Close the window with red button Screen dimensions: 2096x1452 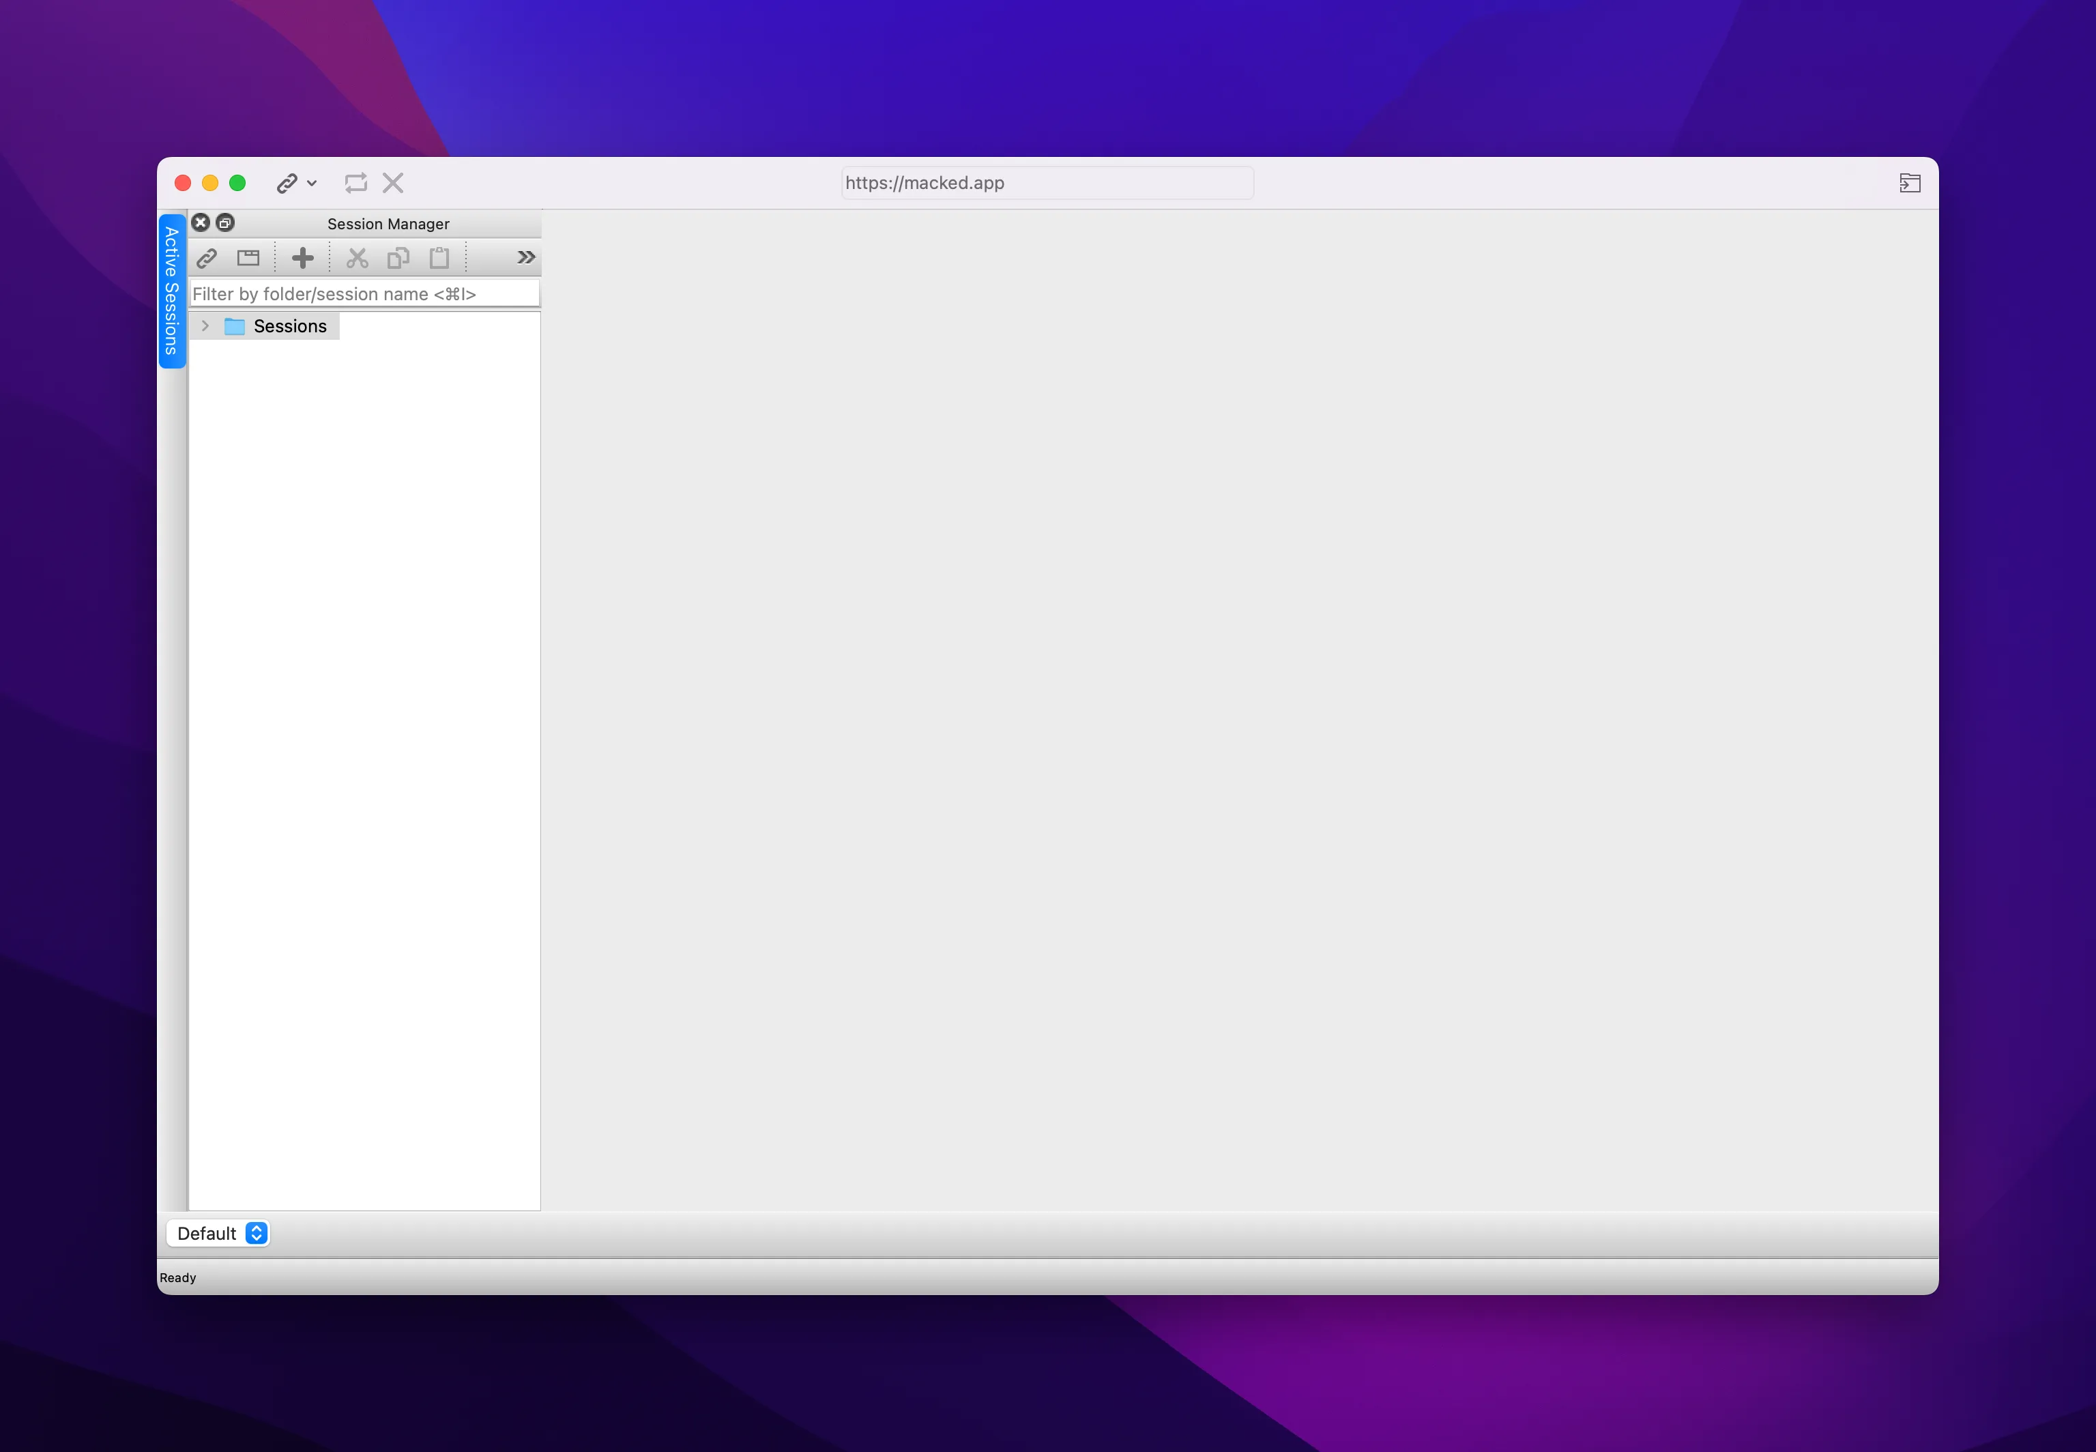[x=183, y=183]
